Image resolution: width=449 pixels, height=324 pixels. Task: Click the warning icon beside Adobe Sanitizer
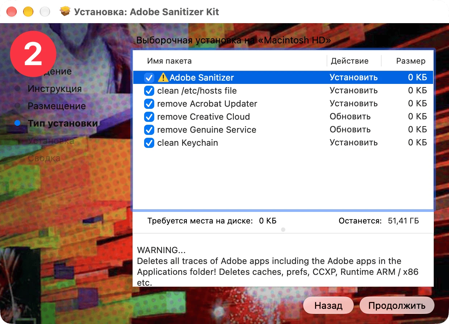163,77
